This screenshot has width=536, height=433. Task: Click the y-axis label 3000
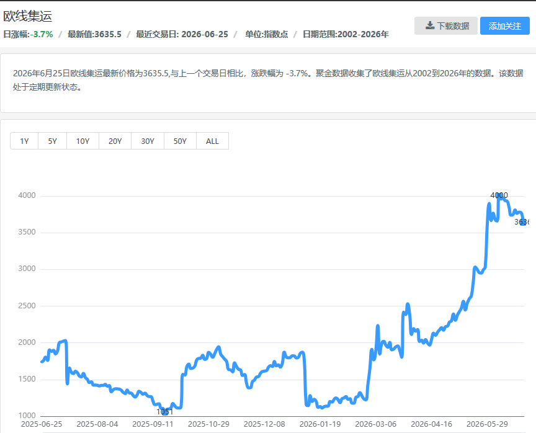pyautogui.click(x=27, y=269)
